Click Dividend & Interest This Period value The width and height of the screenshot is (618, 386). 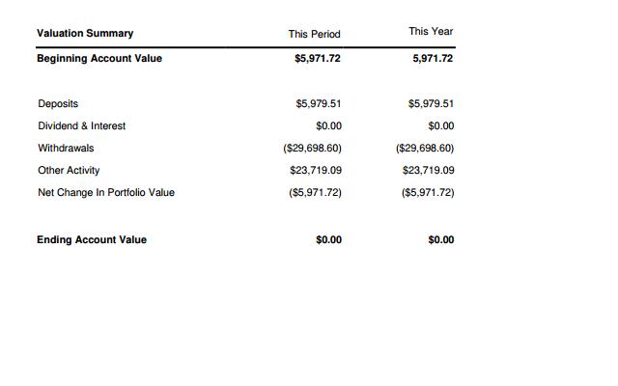tap(328, 126)
